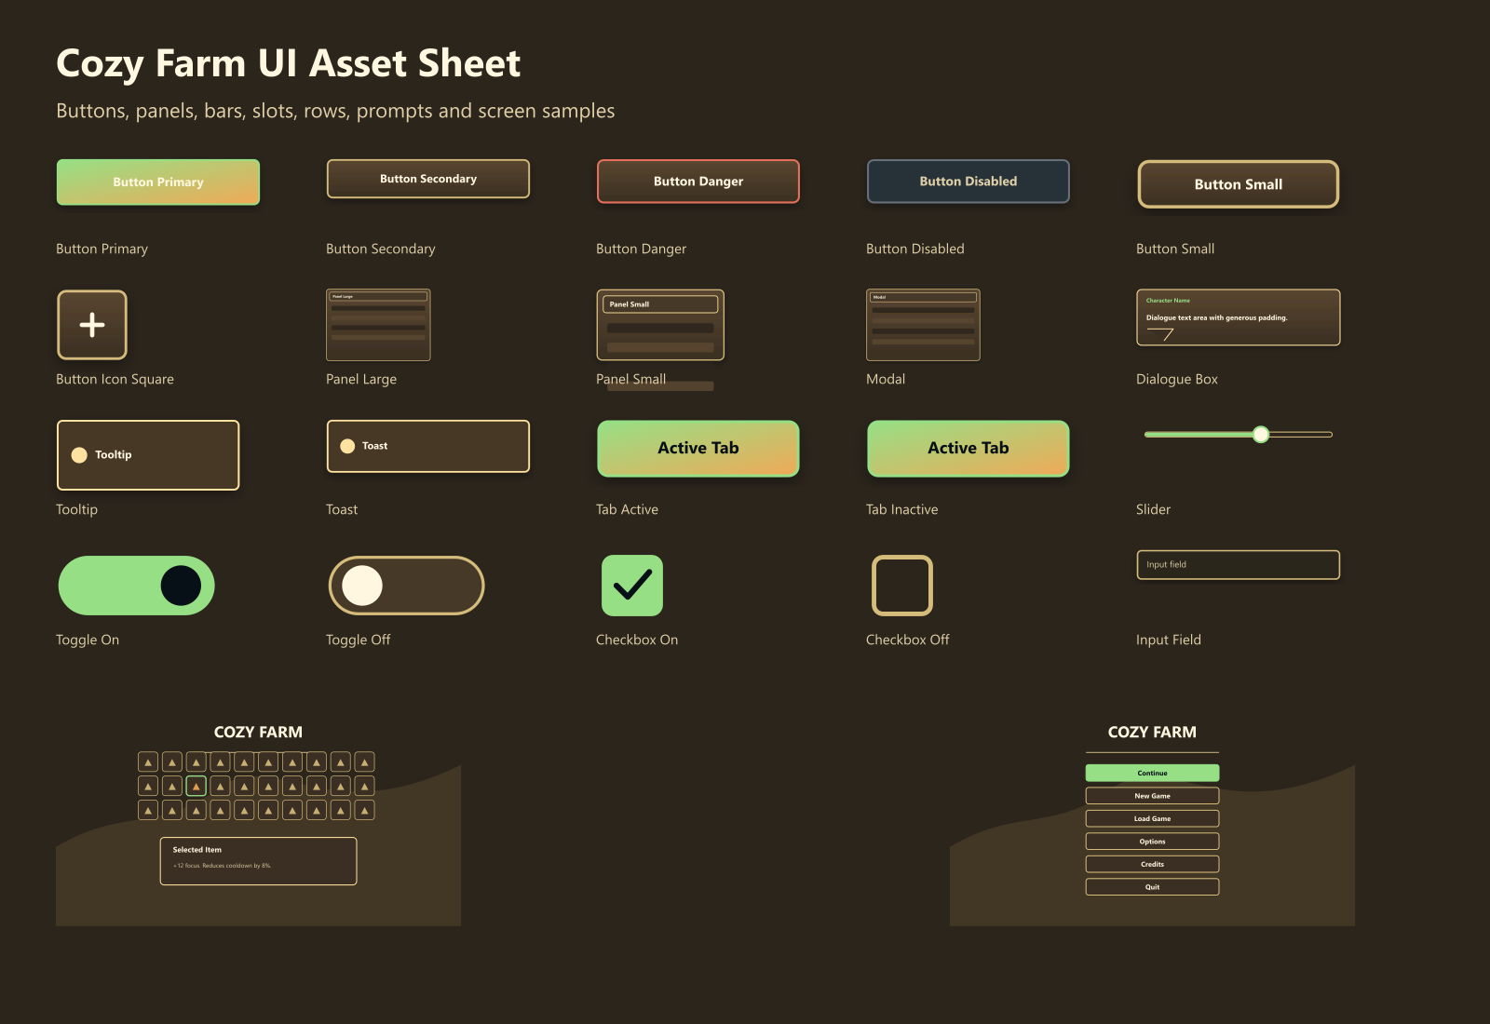The height and width of the screenshot is (1024, 1490).
Task: Click the Panel Large thumbnail
Action: 378,325
